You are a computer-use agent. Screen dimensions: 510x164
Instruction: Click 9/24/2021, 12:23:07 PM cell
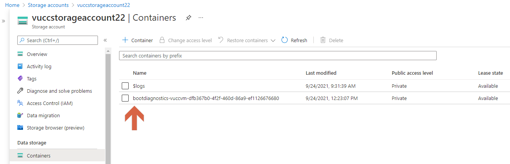coord(332,98)
